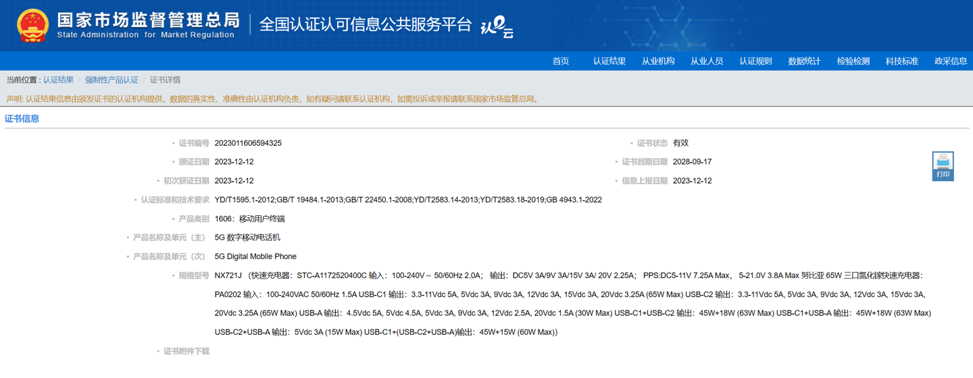Click 强制性产品认证 breadcrumb link

[x=111, y=80]
